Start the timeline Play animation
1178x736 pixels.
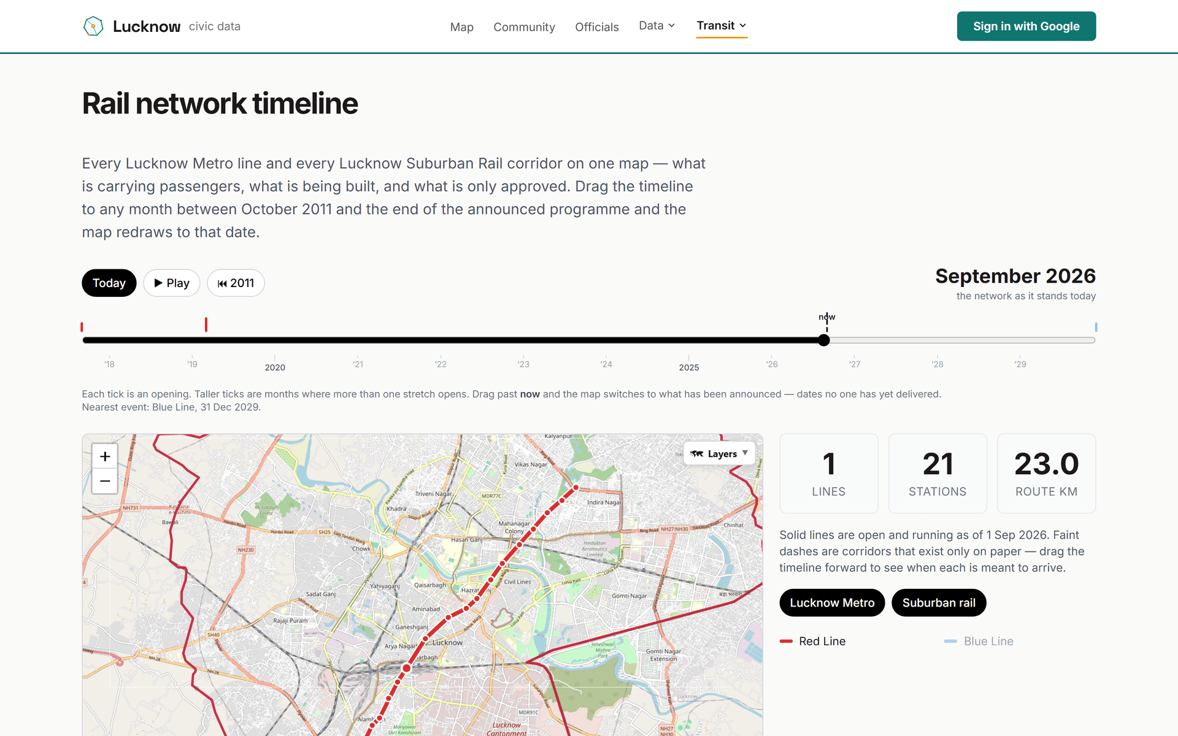[172, 283]
